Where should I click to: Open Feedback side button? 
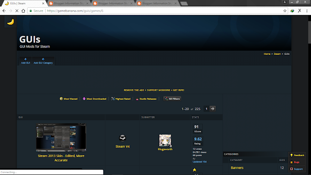(297, 155)
